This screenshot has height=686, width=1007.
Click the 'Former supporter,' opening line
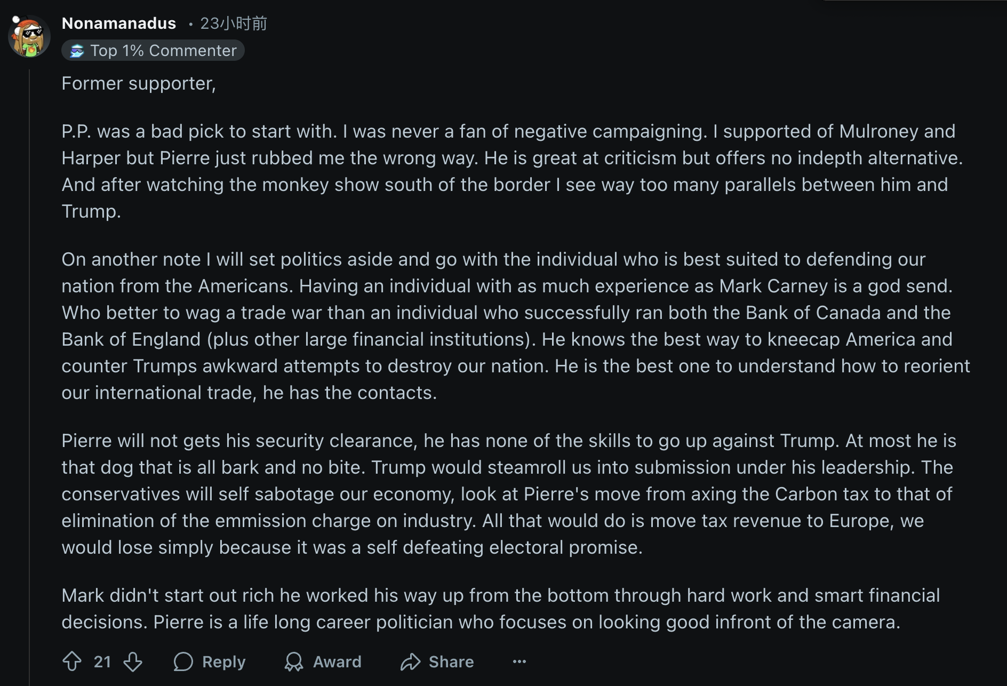139,84
